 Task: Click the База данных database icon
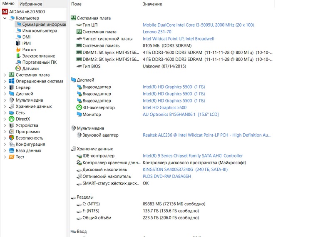click(12, 150)
